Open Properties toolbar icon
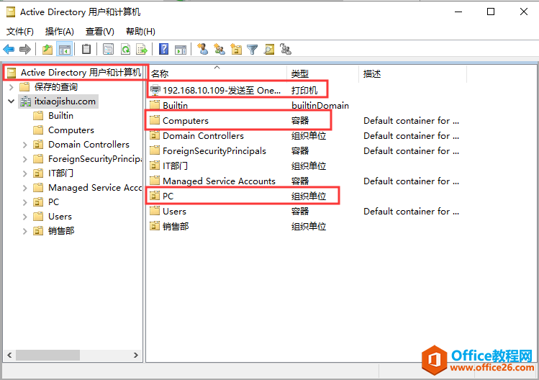Viewport: 539px width, 380px height. click(108, 49)
